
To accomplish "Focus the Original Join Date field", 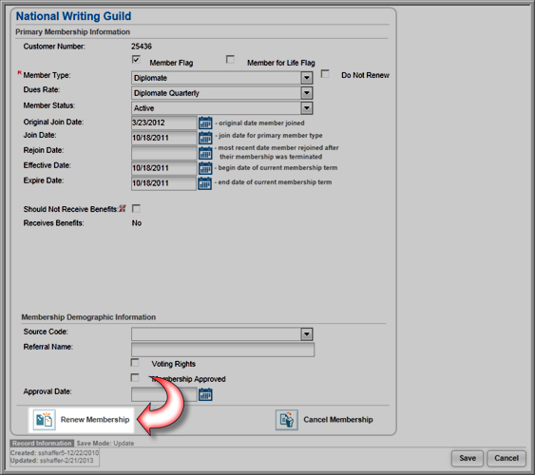I will click(x=164, y=123).
